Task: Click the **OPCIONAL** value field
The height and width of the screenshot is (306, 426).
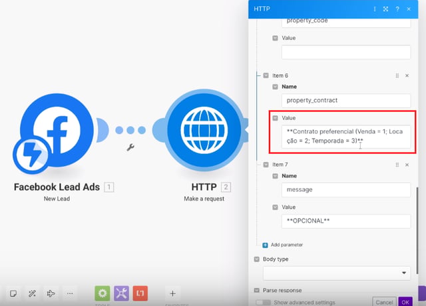Action: [346, 221]
